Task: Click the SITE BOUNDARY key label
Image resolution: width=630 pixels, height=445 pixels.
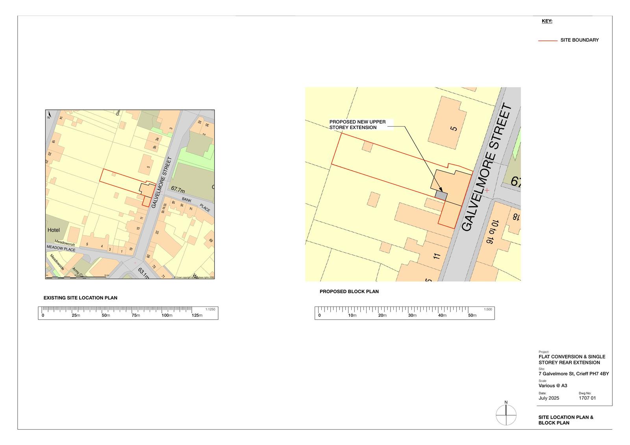Action: [579, 40]
